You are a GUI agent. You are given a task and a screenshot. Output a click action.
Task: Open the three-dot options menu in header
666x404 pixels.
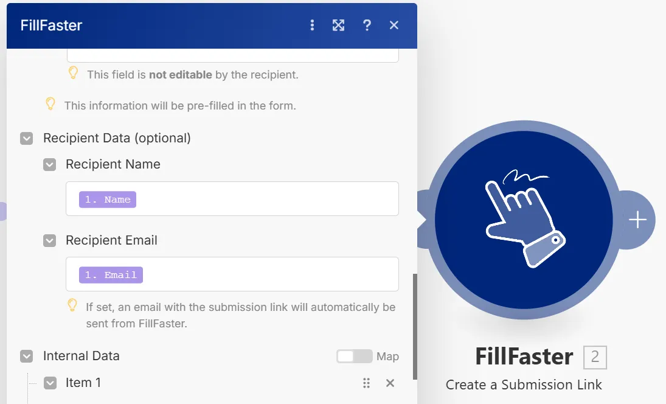point(312,25)
